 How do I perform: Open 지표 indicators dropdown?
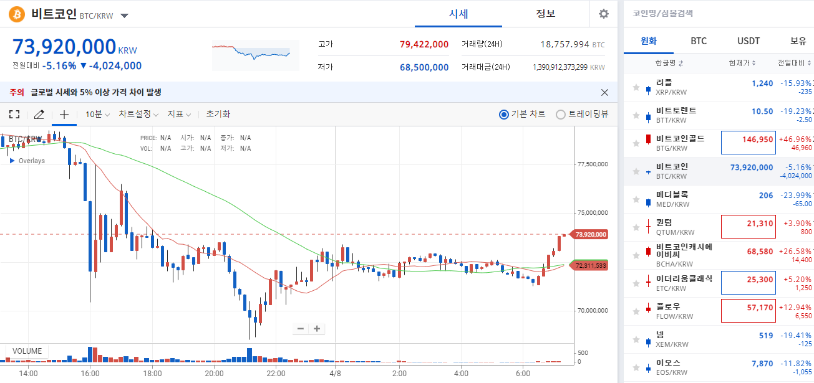[x=180, y=114]
